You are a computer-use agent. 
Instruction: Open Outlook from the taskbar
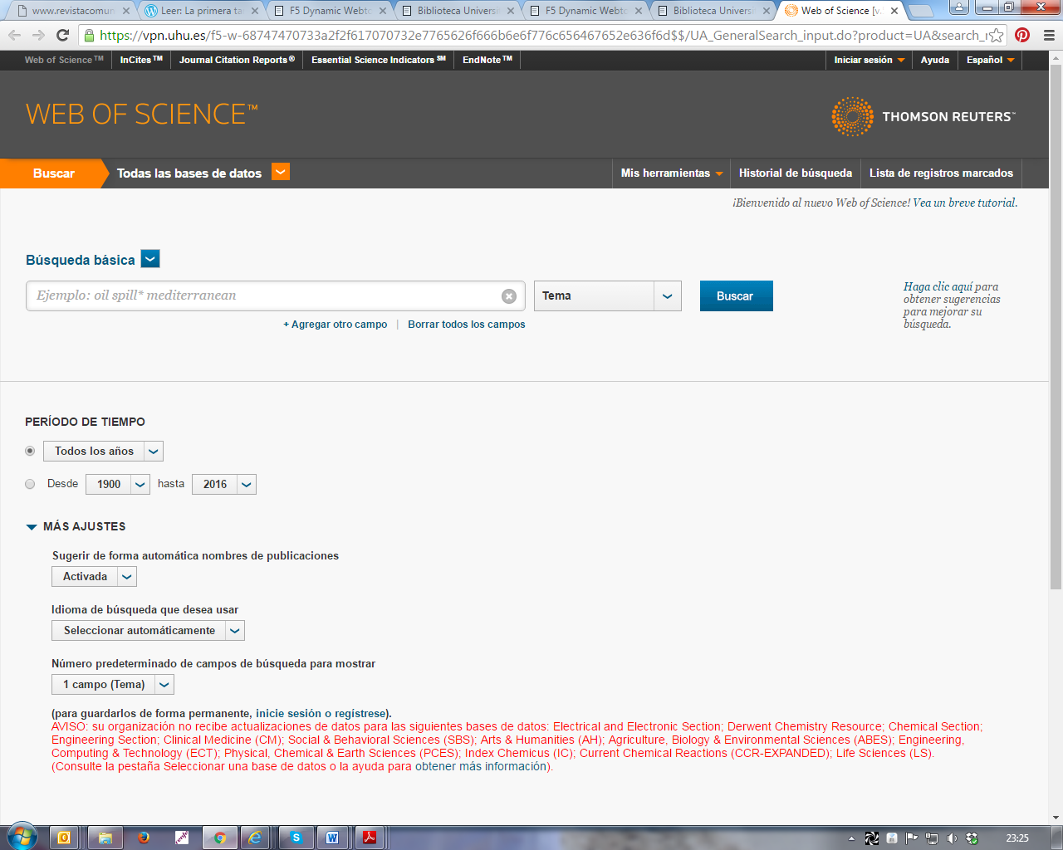tap(64, 838)
